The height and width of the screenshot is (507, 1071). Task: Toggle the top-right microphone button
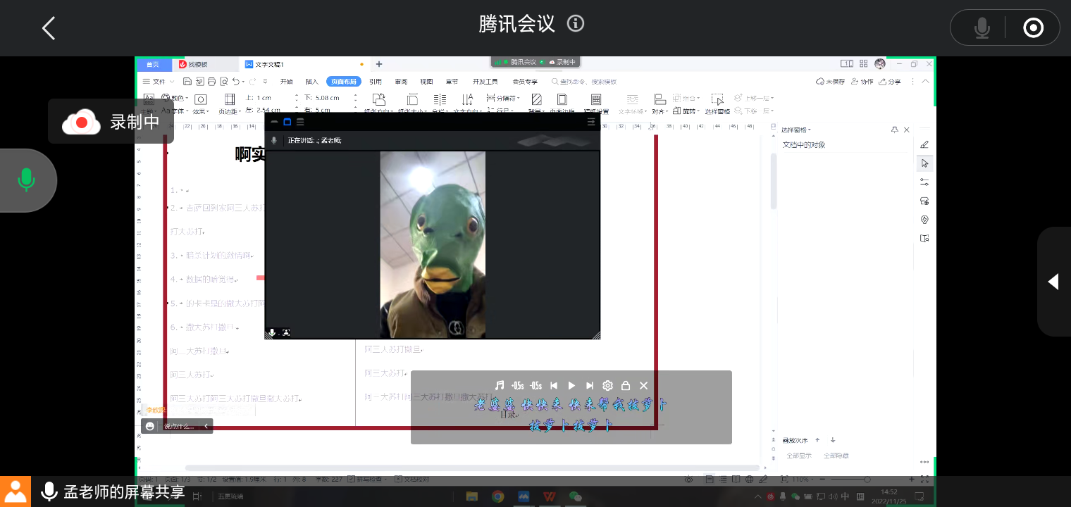(982, 28)
